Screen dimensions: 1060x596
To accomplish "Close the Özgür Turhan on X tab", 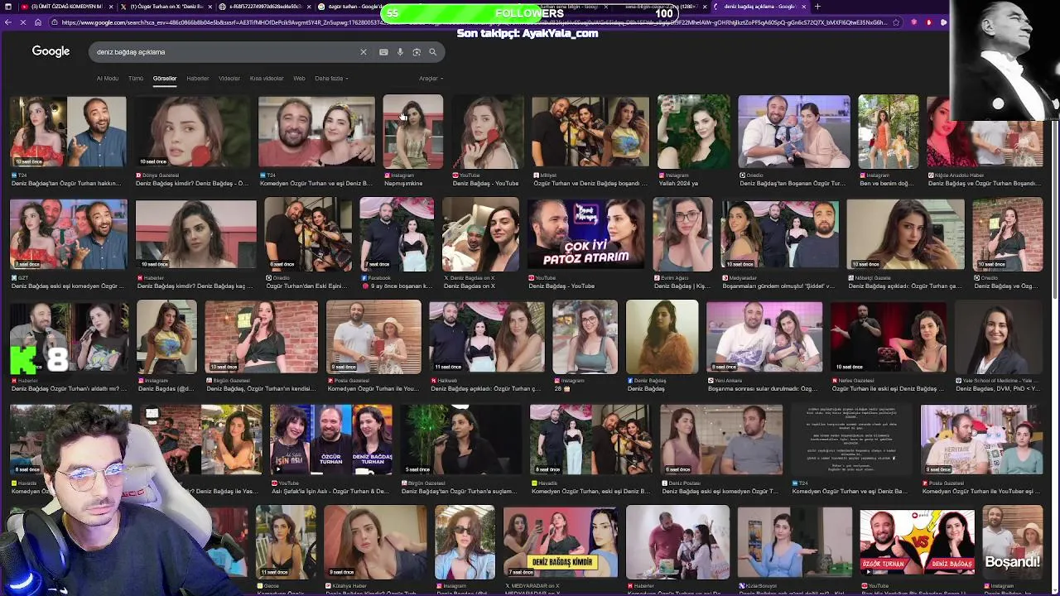I will tap(210, 7).
